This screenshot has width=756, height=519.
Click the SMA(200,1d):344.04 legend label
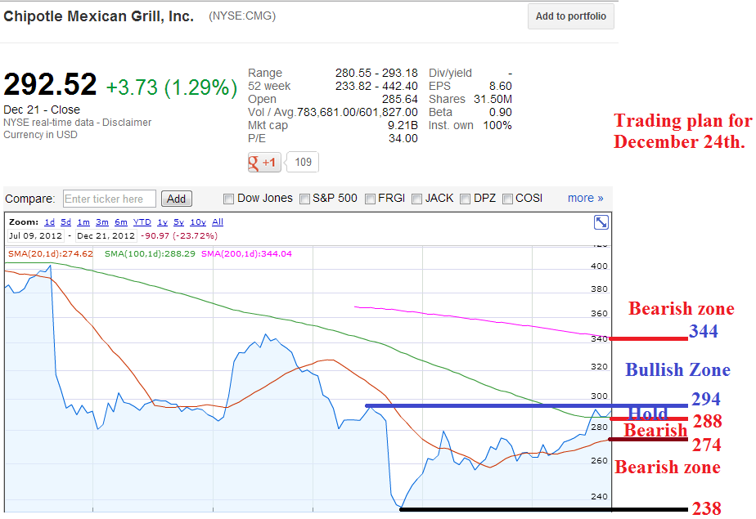click(x=246, y=253)
